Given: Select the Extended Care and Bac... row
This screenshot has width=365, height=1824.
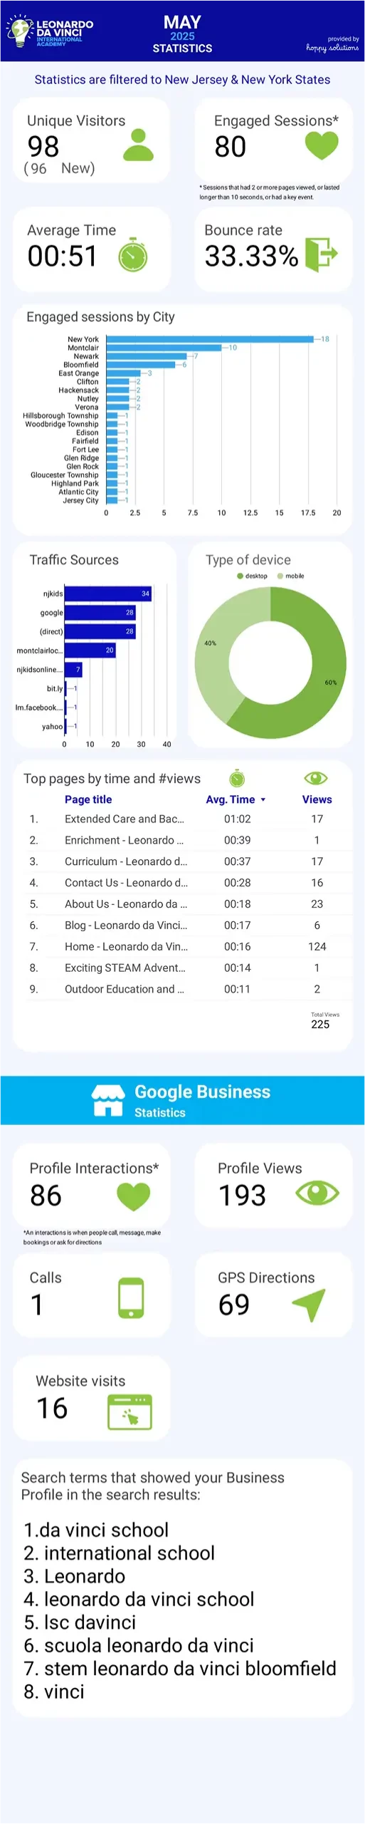Looking at the screenshot, I should (x=182, y=819).
